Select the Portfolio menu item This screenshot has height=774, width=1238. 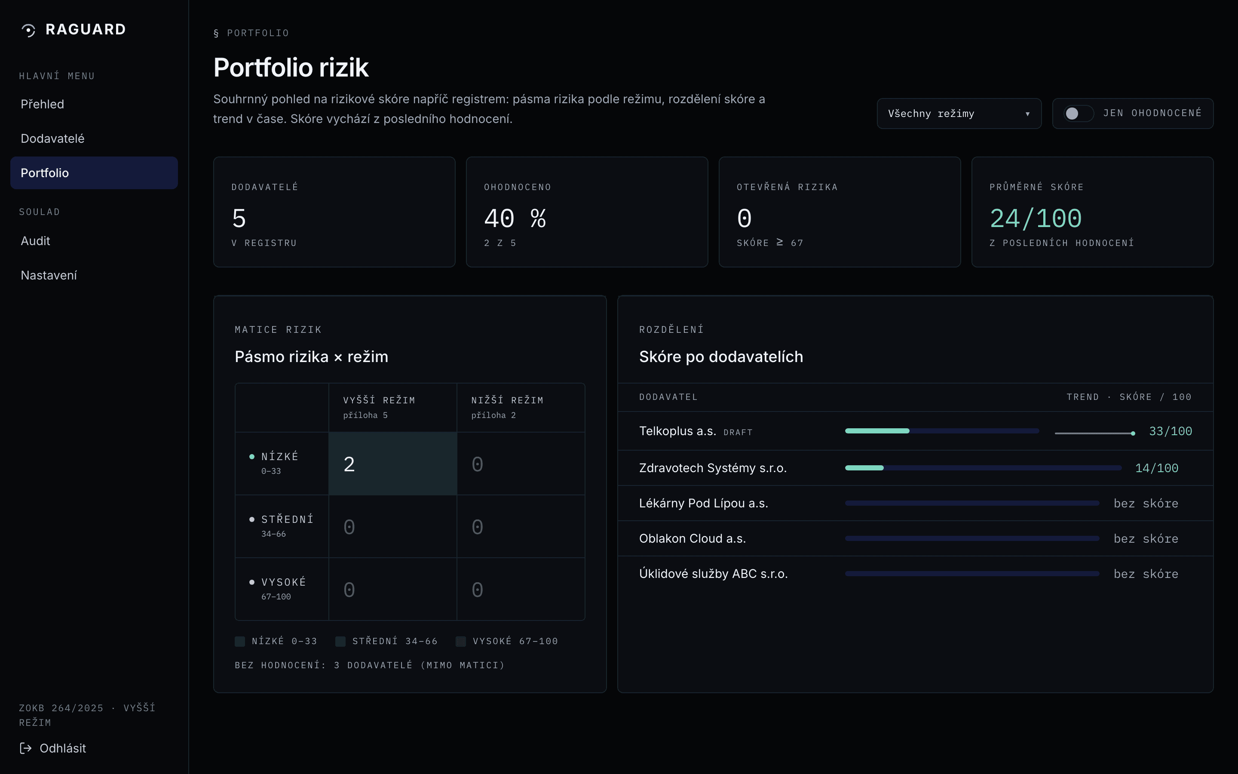pos(94,172)
